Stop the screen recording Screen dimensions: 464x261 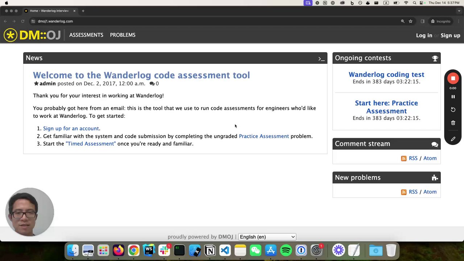453,78
